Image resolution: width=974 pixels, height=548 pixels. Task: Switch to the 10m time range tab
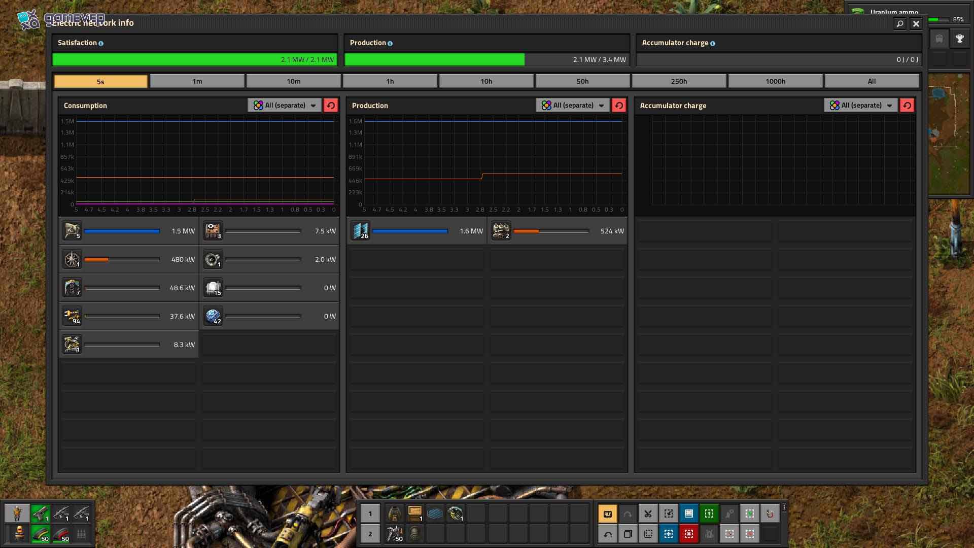294,81
